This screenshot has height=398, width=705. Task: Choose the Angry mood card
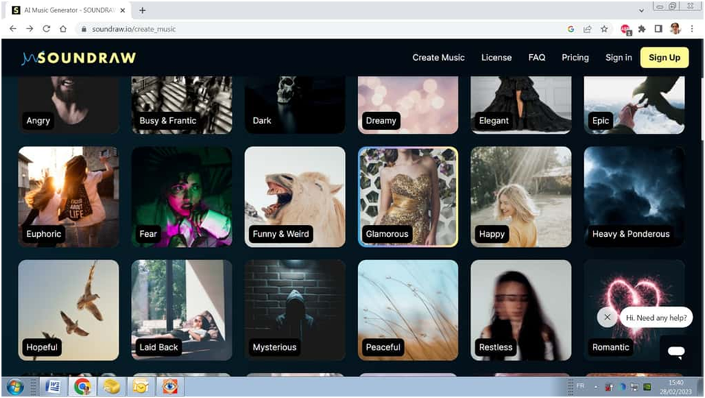click(x=68, y=105)
